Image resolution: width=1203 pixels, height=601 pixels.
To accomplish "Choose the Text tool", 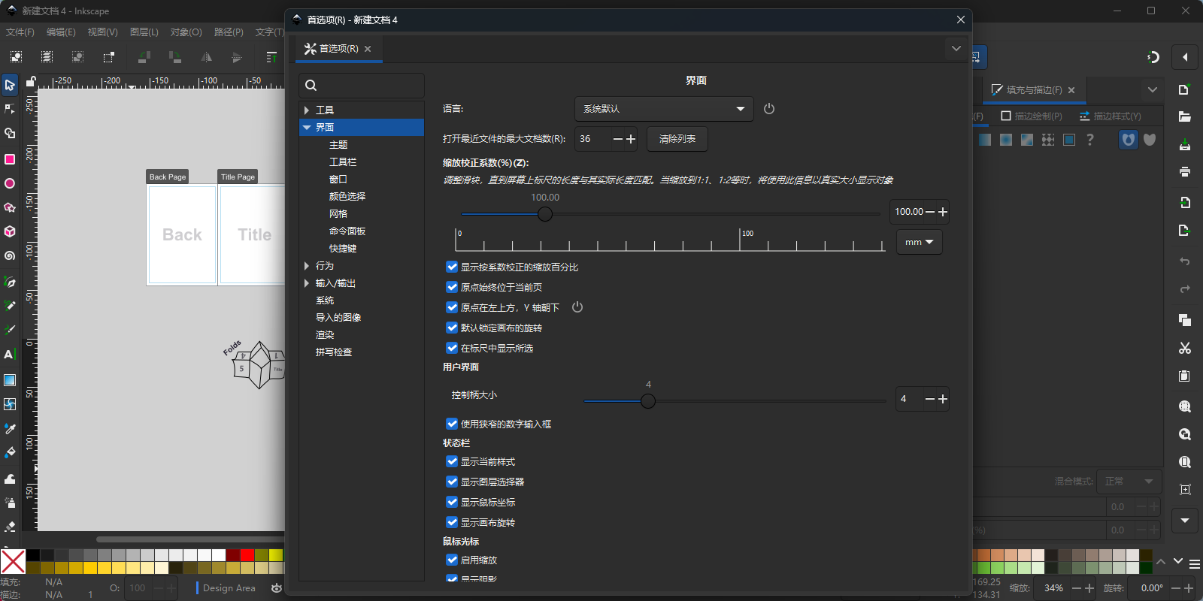I will [x=10, y=355].
